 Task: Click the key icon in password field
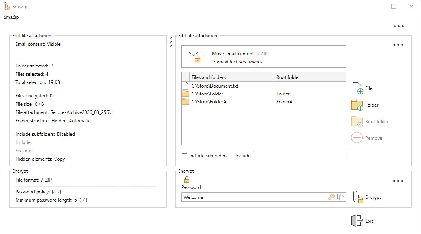331,197
